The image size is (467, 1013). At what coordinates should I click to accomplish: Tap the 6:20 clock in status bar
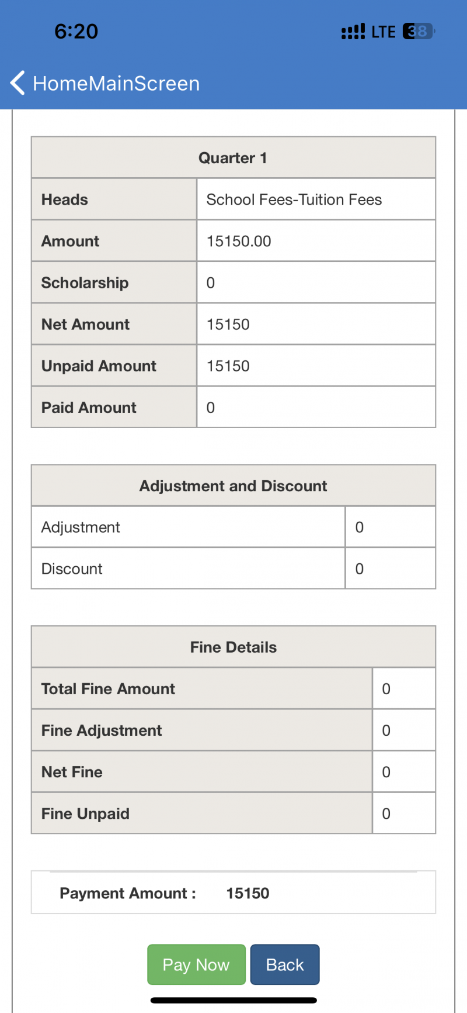click(x=76, y=32)
